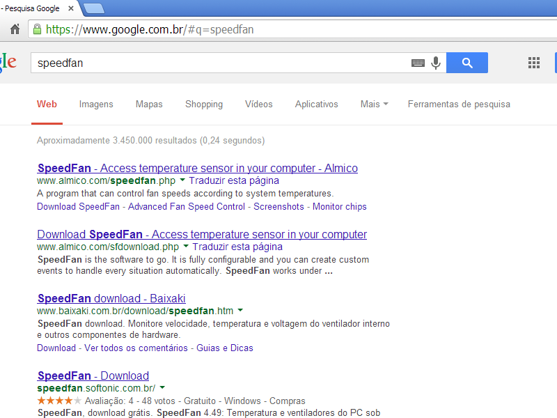The height and width of the screenshot is (418, 557).
Task: Open the Advanced Fan Speed Control sitelink
Action: tap(187, 207)
